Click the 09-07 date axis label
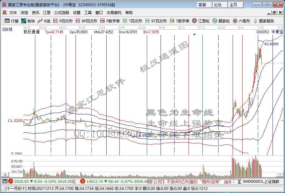 (x=63, y=28)
